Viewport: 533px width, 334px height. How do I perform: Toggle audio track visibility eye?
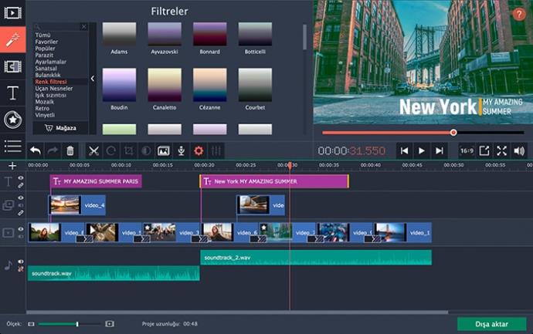pyautogui.click(x=21, y=261)
